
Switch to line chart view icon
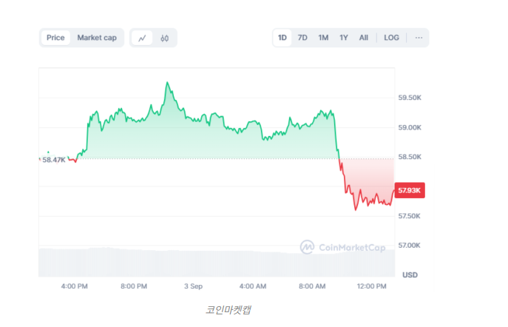coord(143,38)
